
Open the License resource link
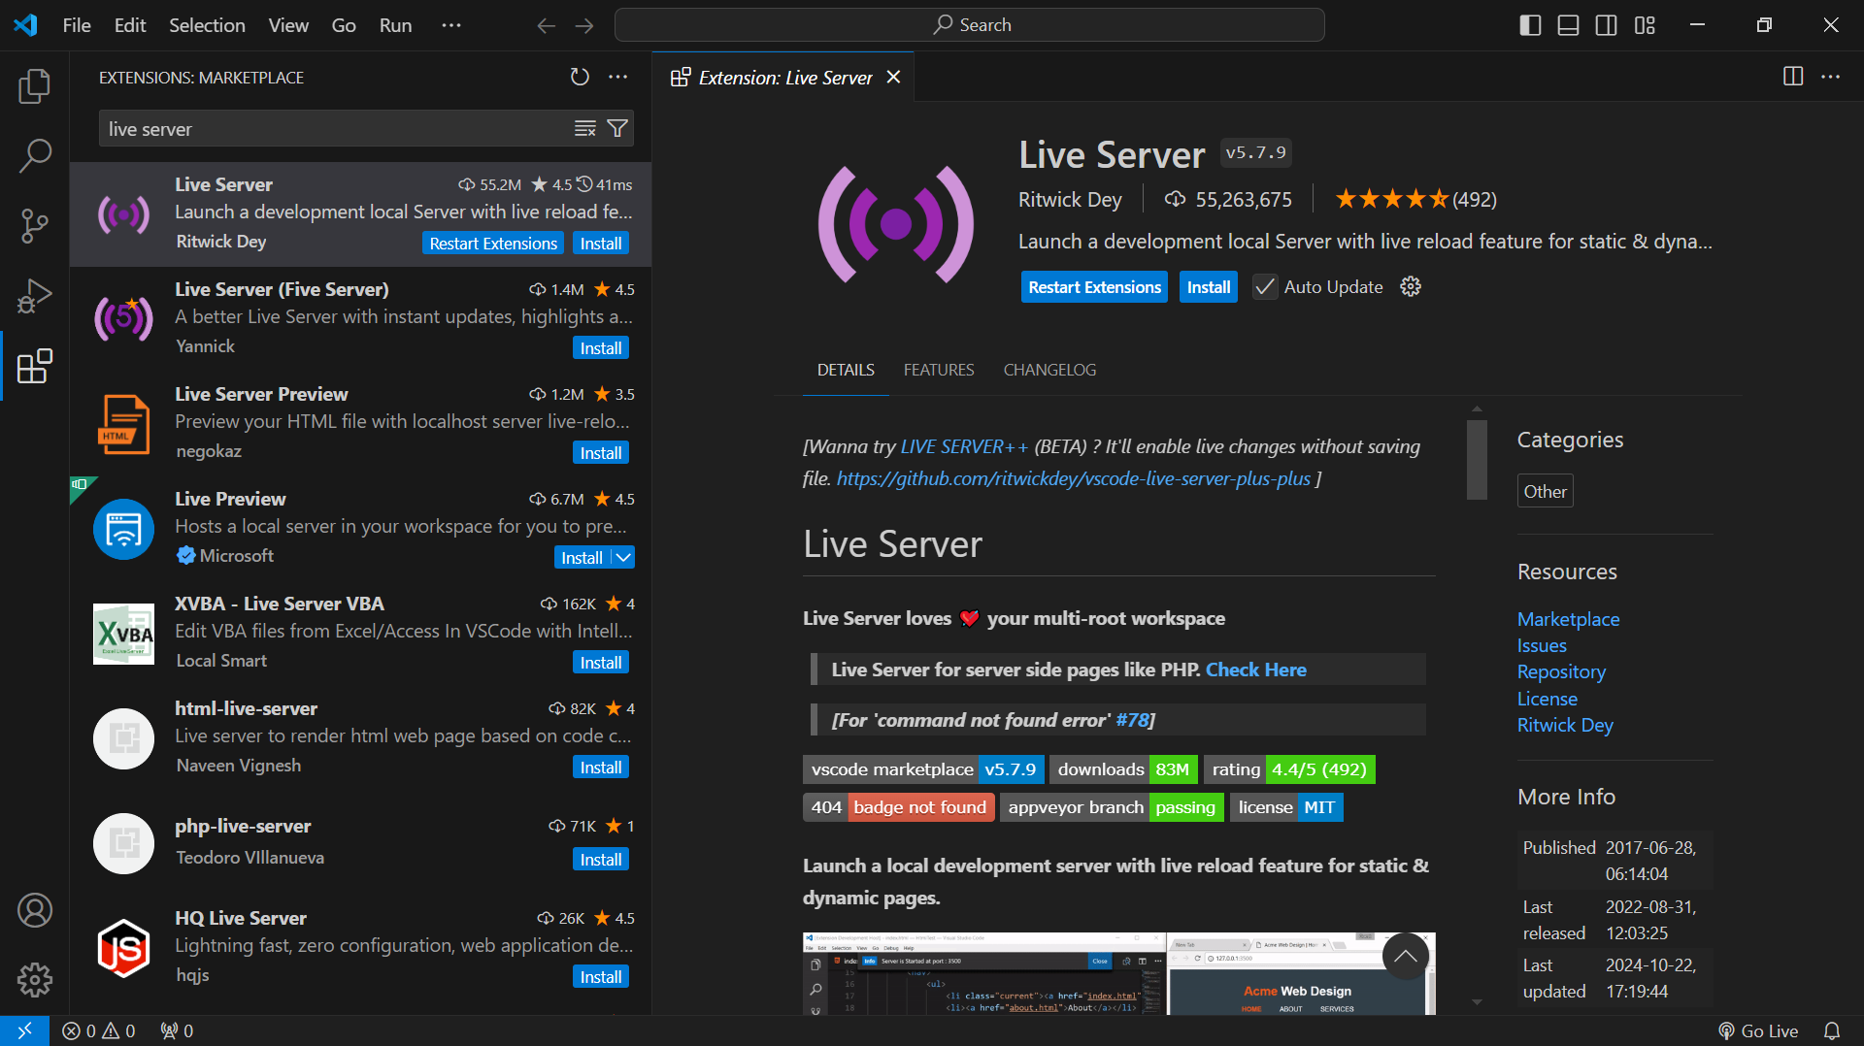click(1548, 699)
